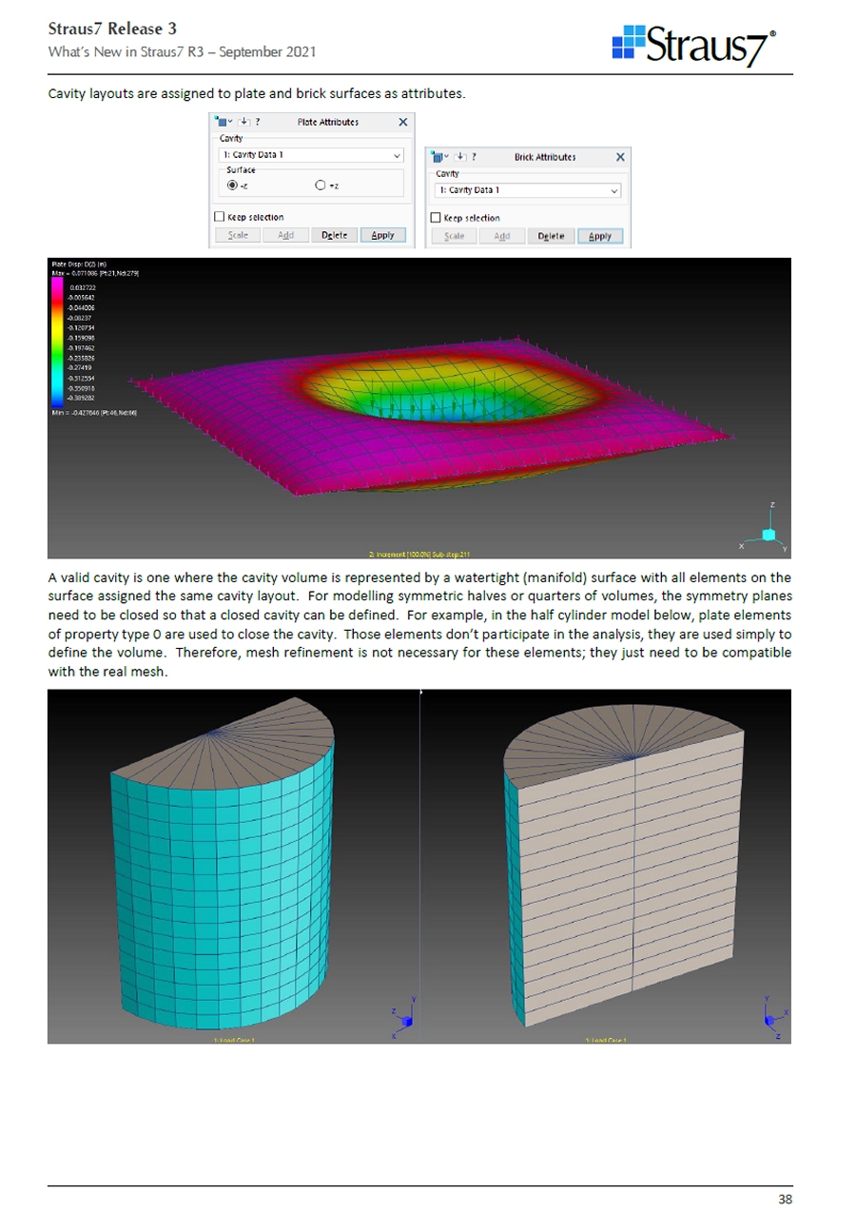Click the down-arrow icon in Plate Attributes

click(243, 122)
